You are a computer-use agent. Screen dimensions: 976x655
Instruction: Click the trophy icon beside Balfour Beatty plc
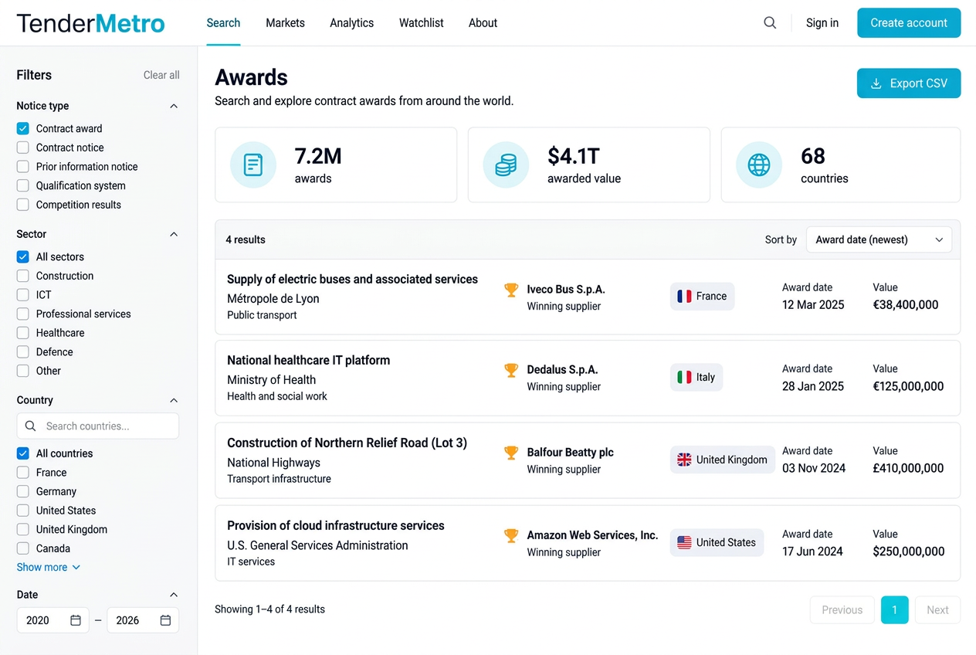[x=511, y=453]
